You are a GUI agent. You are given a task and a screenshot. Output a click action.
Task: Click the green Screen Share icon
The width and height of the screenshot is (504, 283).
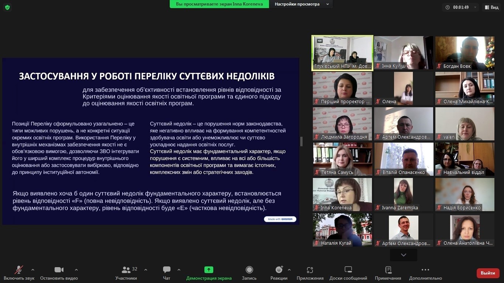(x=209, y=270)
